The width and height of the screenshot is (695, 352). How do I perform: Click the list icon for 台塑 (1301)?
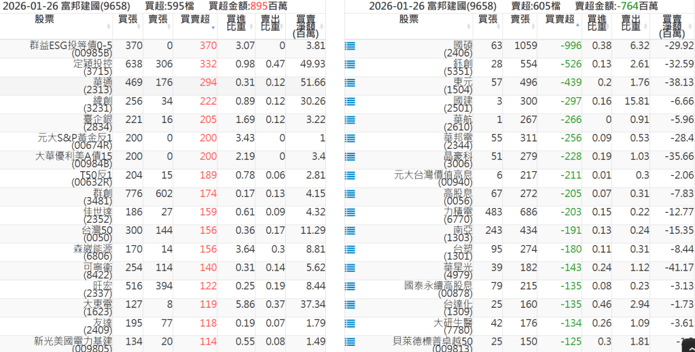click(350, 249)
